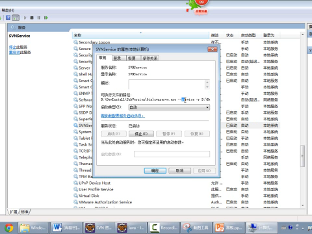Open Chrome from the taskbar

click(8, 227)
